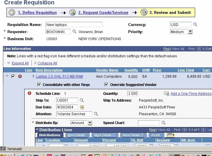Click the Collapse All triangle icon

tap(36, 63)
